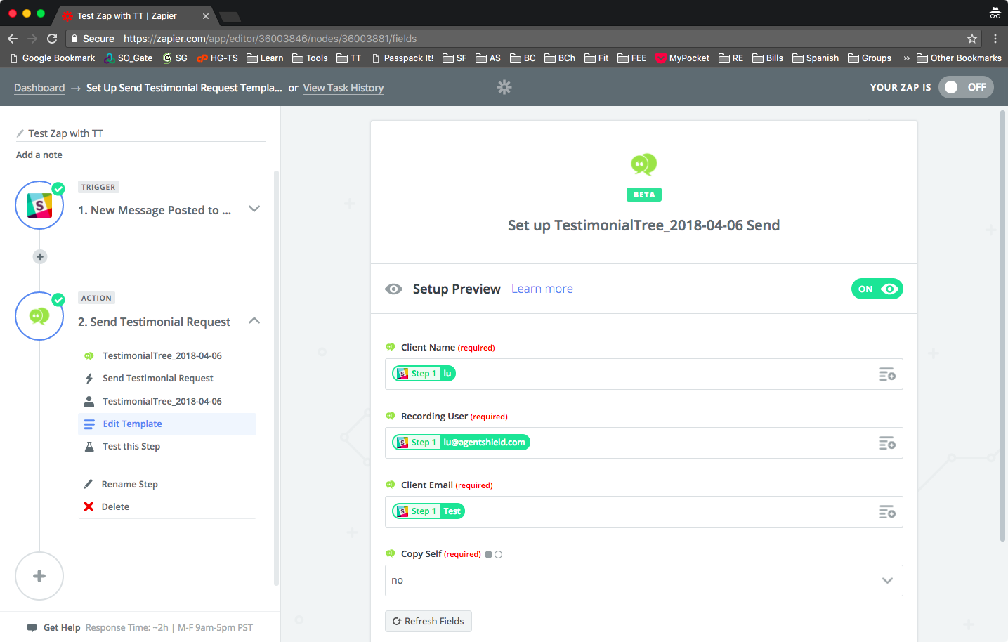Click the Rename Step pencil icon
The image size is (1008, 642).
tap(89, 484)
